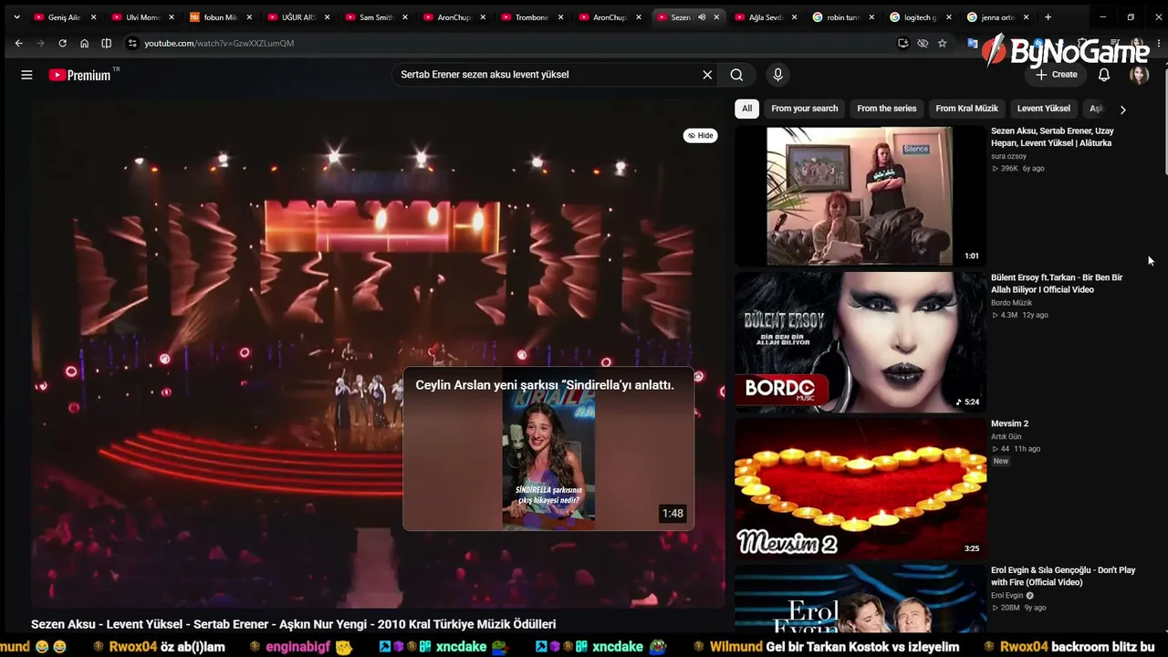Open the browser home page

[x=84, y=43]
